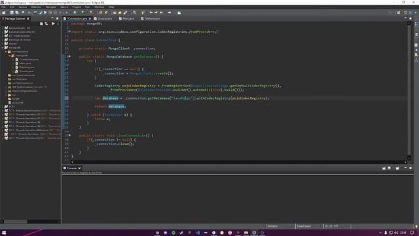Open the Run menu

(87, 7)
